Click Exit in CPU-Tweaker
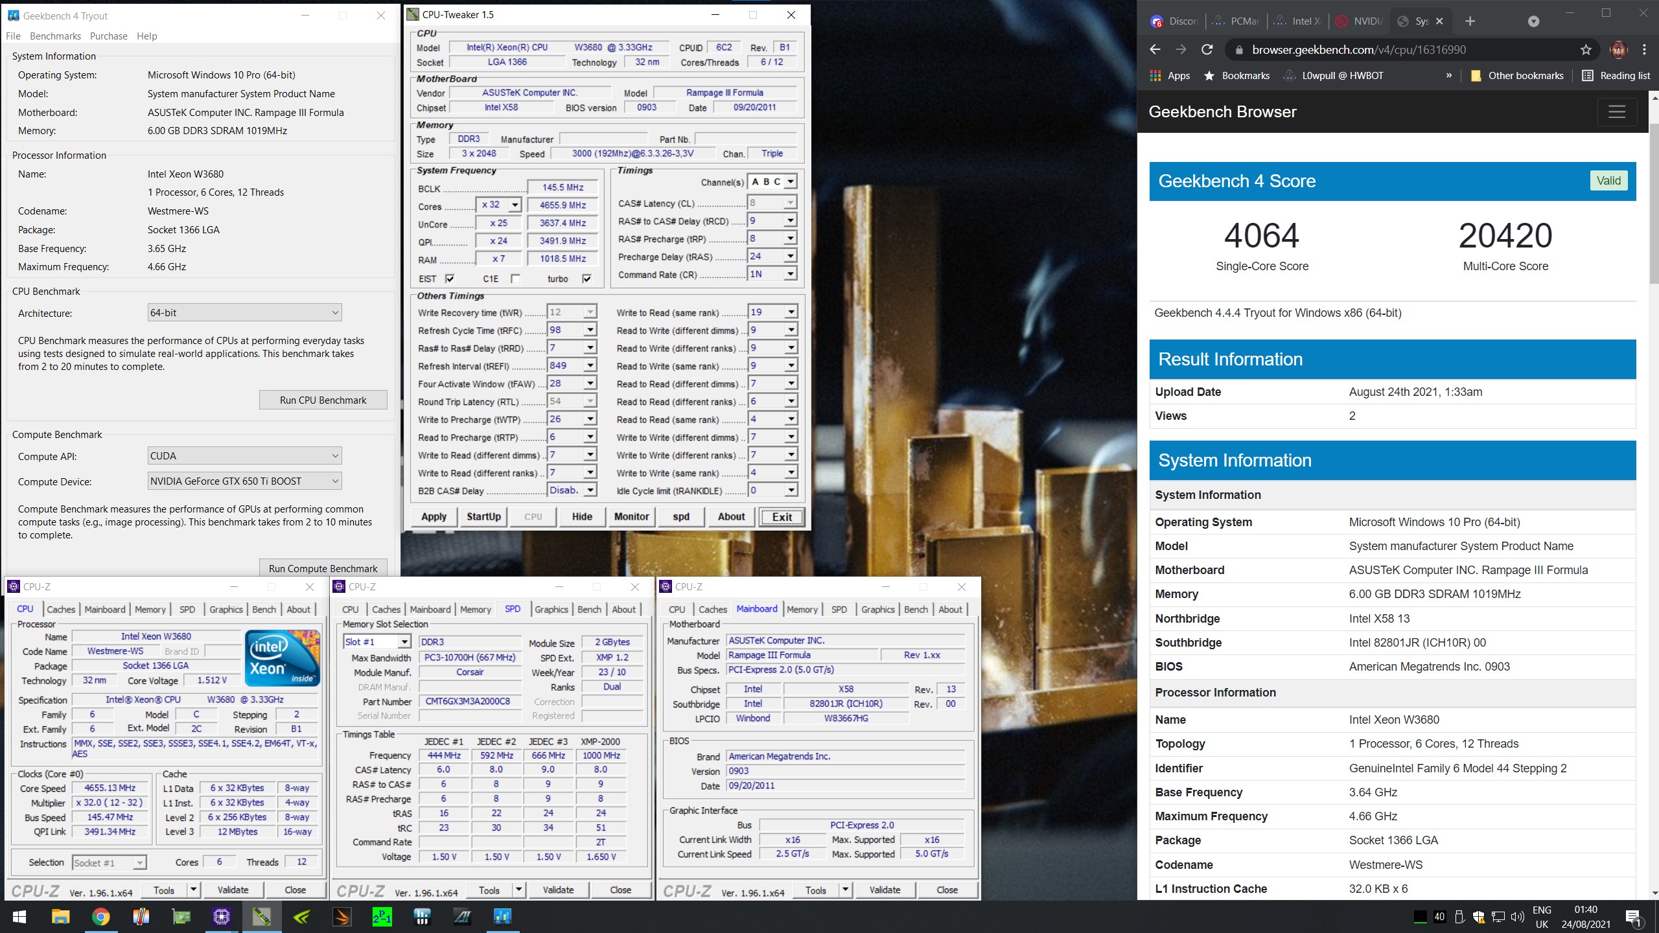Viewport: 1659px width, 933px height. [x=782, y=516]
